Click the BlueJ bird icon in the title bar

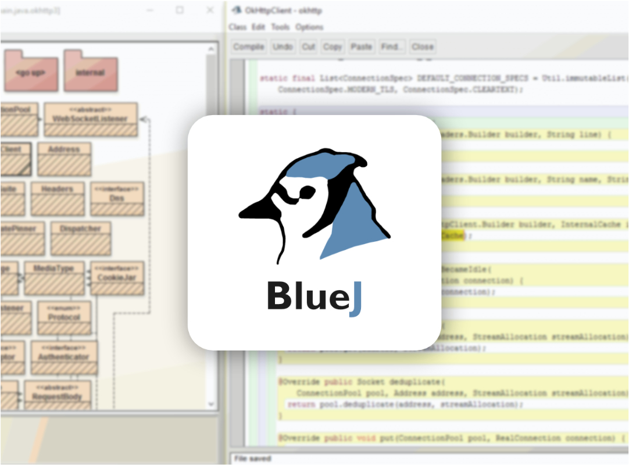[x=235, y=10]
